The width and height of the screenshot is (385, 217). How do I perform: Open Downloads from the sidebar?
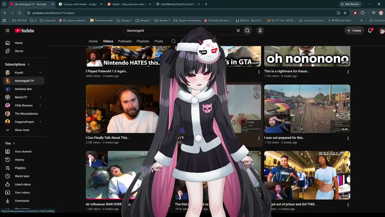(x=23, y=201)
